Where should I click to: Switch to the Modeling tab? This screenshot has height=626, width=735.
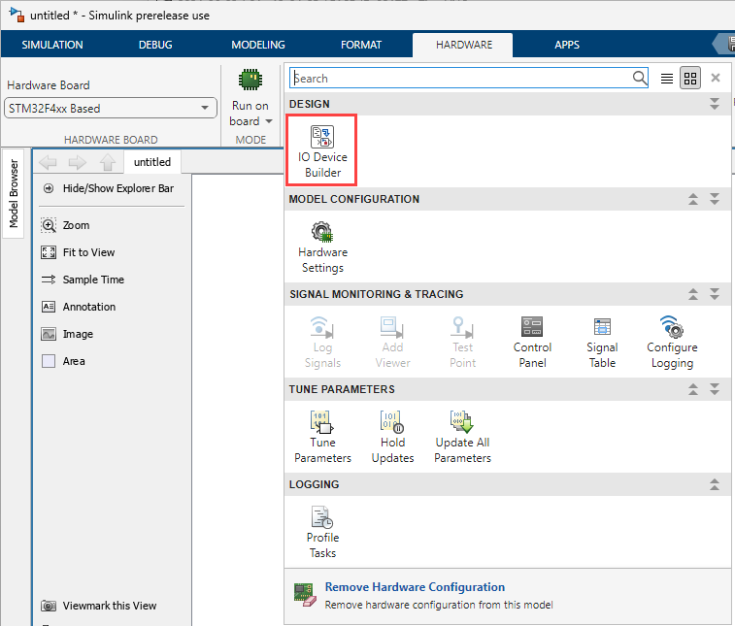258,45
